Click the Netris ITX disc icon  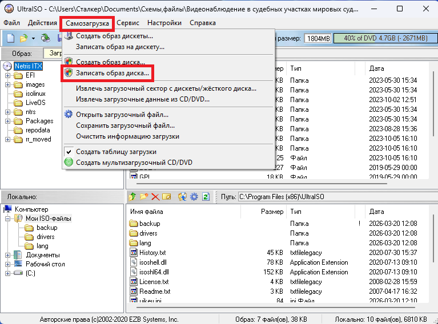pyautogui.click(x=7, y=66)
